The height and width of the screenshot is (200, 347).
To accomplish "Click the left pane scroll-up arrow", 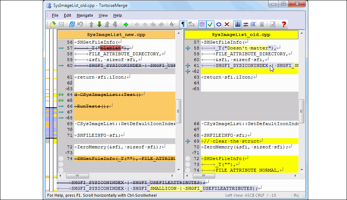I will [178, 33].
